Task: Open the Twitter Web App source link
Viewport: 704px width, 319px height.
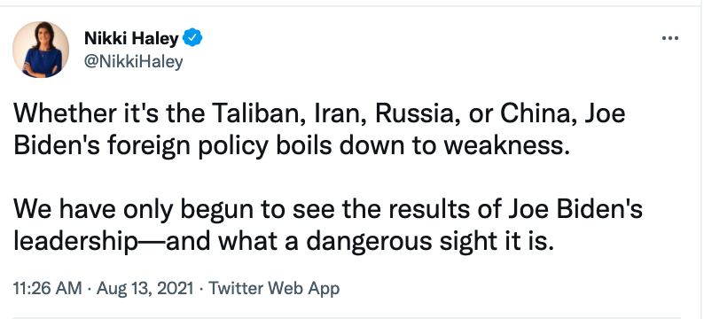Action: (x=274, y=288)
